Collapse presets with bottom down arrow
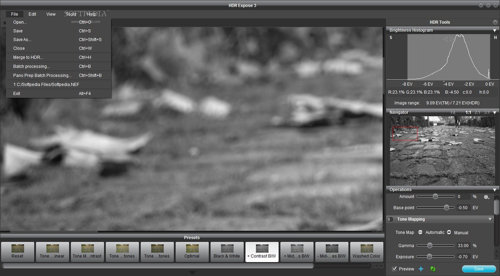Screen dimensions: 500x276 (192, 273)
